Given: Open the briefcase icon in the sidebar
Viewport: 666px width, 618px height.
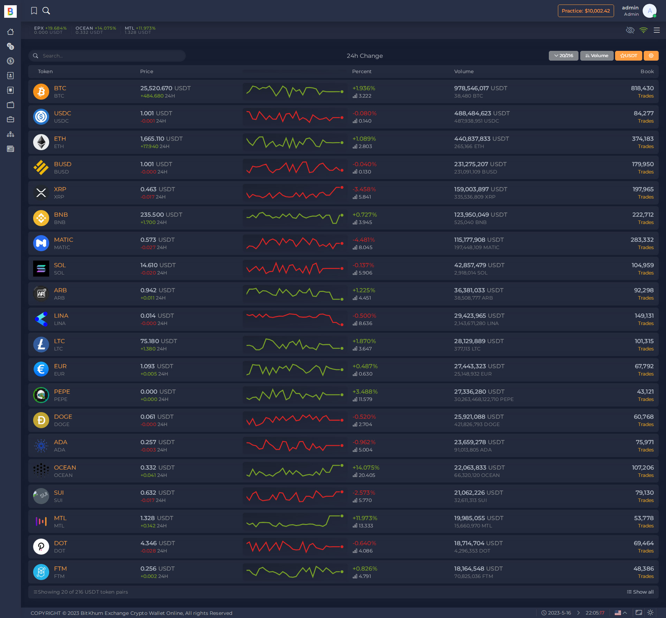Looking at the screenshot, I should (10, 119).
